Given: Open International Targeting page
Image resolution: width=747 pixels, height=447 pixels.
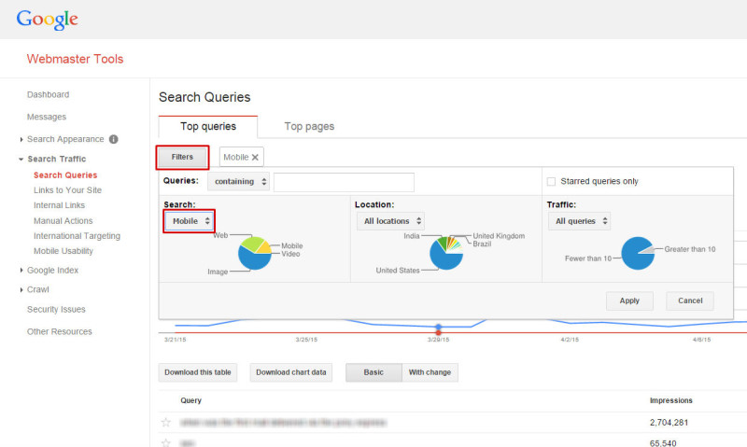Looking at the screenshot, I should [77, 236].
